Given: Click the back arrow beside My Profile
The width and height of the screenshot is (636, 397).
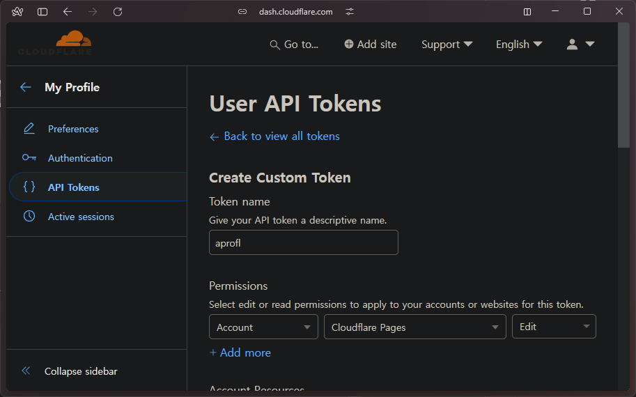Looking at the screenshot, I should point(26,87).
